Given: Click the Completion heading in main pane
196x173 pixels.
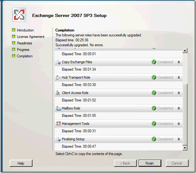Looking at the screenshot, I should pyautogui.click(x=65, y=30).
